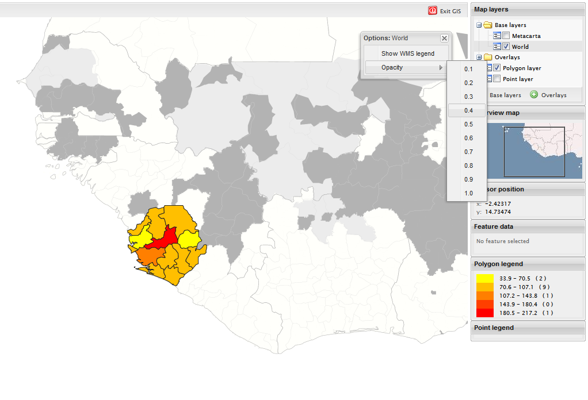Image resolution: width=588 pixels, height=400 pixels.
Task: Enable the Metacarta base layer checkbox
Action: [x=506, y=36]
